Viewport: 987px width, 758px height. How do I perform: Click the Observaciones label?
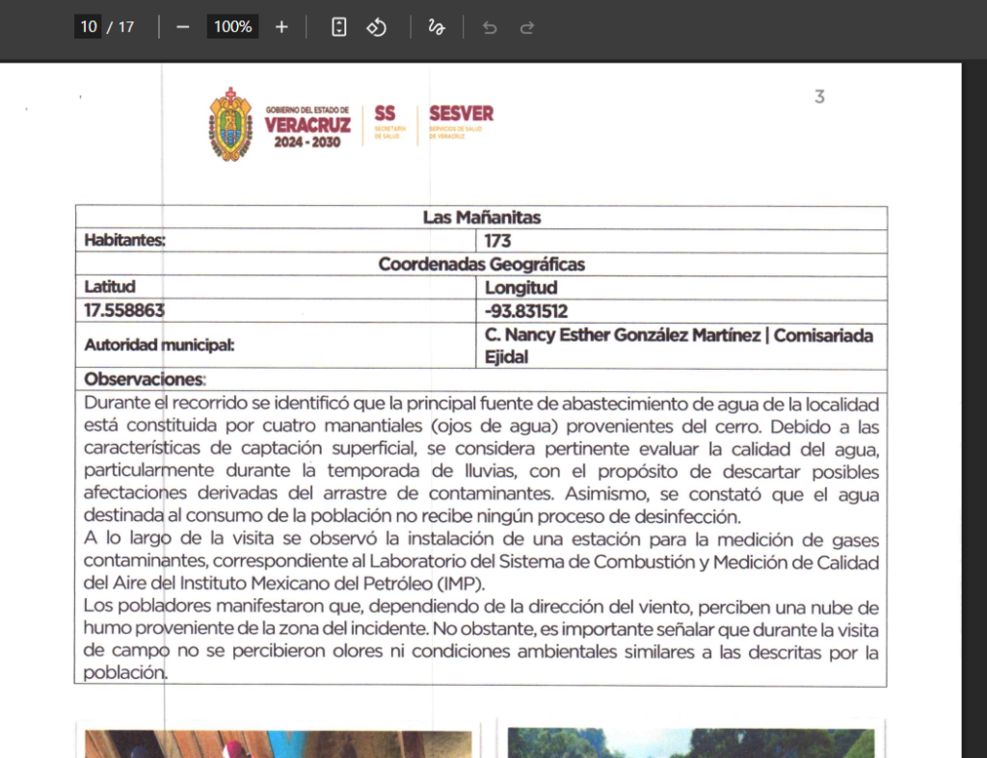pos(145,379)
